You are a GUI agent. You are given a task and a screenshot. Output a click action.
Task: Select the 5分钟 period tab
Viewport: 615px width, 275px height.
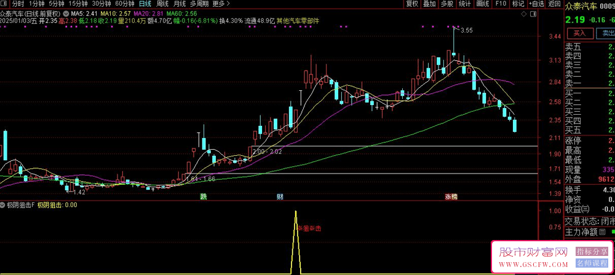point(56,4)
